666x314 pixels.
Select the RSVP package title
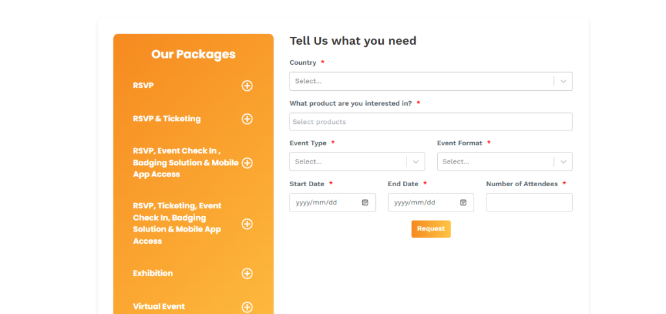point(144,86)
